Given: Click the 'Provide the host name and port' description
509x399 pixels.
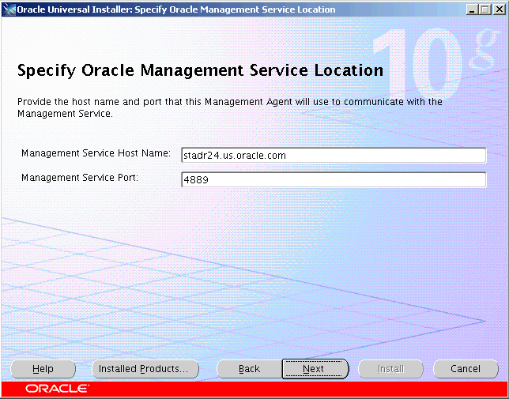Looking at the screenshot, I should 230,107.
